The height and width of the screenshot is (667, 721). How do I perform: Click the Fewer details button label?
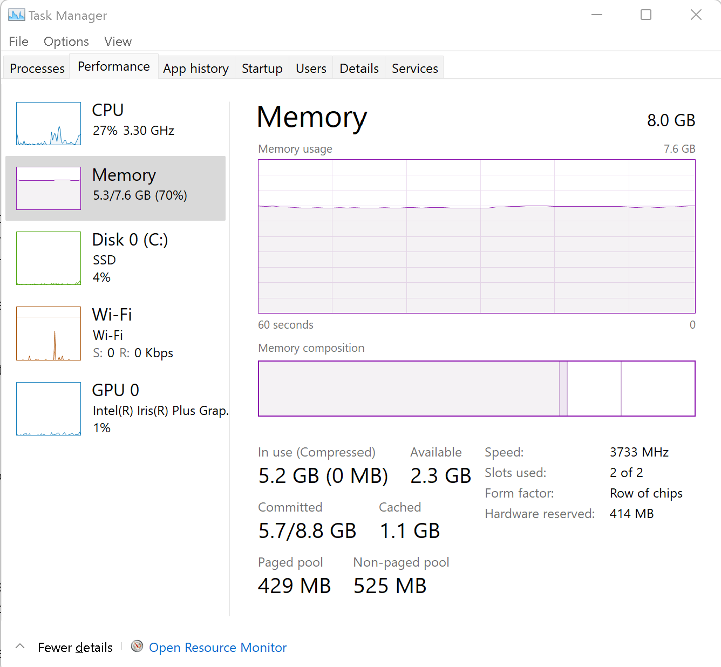[75, 648]
